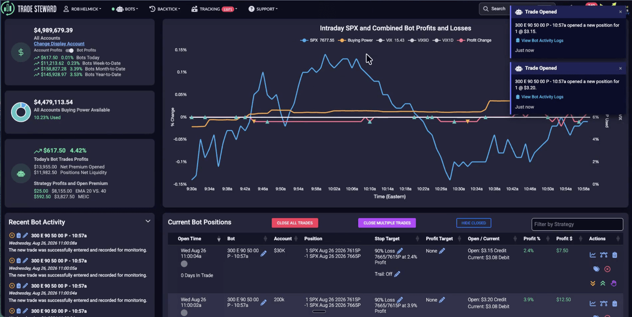Screen dimensions: 632x317
Task: Edit bot from 11:00:08a activity entry
Action: pos(25,236)
